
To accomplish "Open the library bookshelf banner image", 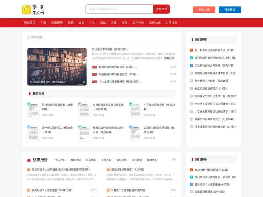I will [x=57, y=67].
